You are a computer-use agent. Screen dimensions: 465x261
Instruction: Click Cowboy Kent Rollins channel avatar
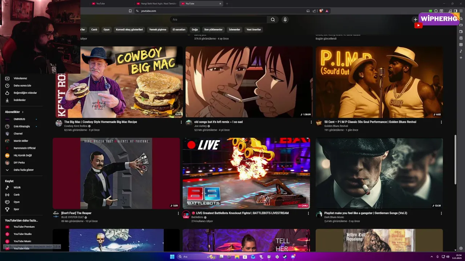click(59, 123)
